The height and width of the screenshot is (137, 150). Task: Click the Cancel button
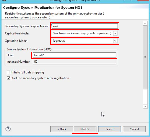point(134,129)
